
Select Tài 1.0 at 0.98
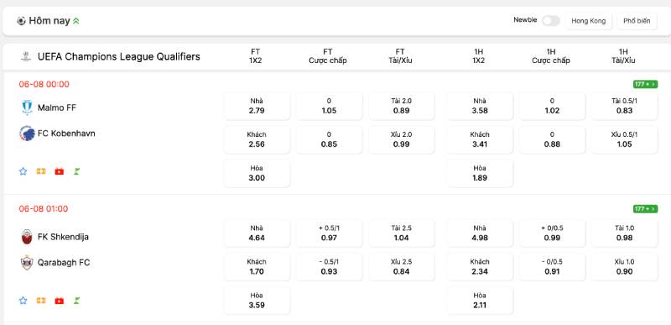[624, 233]
